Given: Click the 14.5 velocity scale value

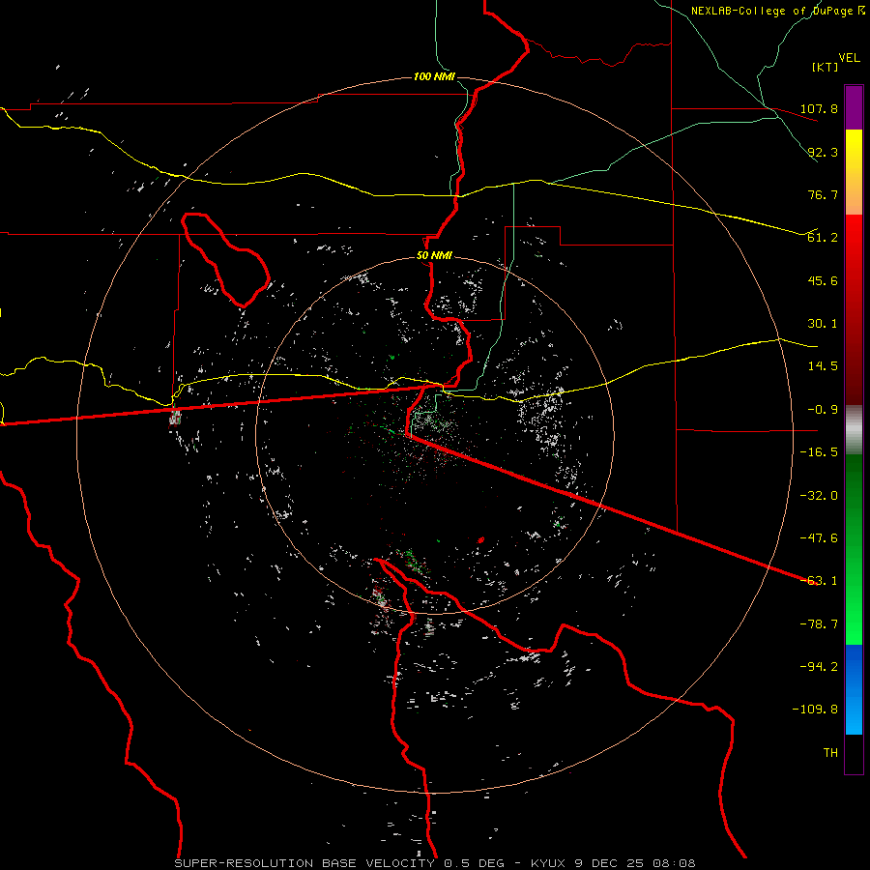Looking at the screenshot, I should click(x=823, y=366).
